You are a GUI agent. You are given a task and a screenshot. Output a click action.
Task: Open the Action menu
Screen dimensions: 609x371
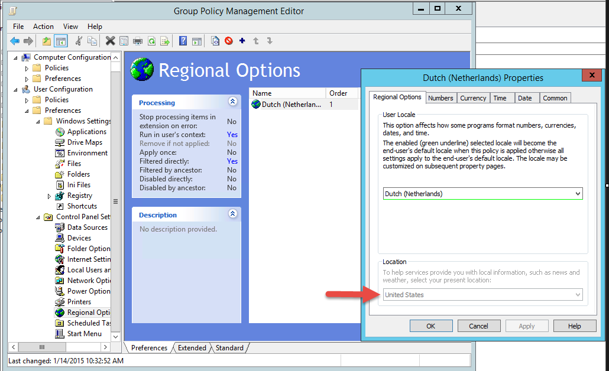coord(43,27)
